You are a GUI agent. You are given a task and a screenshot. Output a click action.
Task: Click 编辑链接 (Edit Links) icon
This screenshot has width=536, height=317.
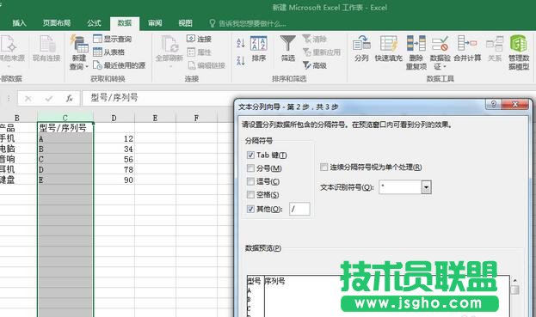coord(191,65)
